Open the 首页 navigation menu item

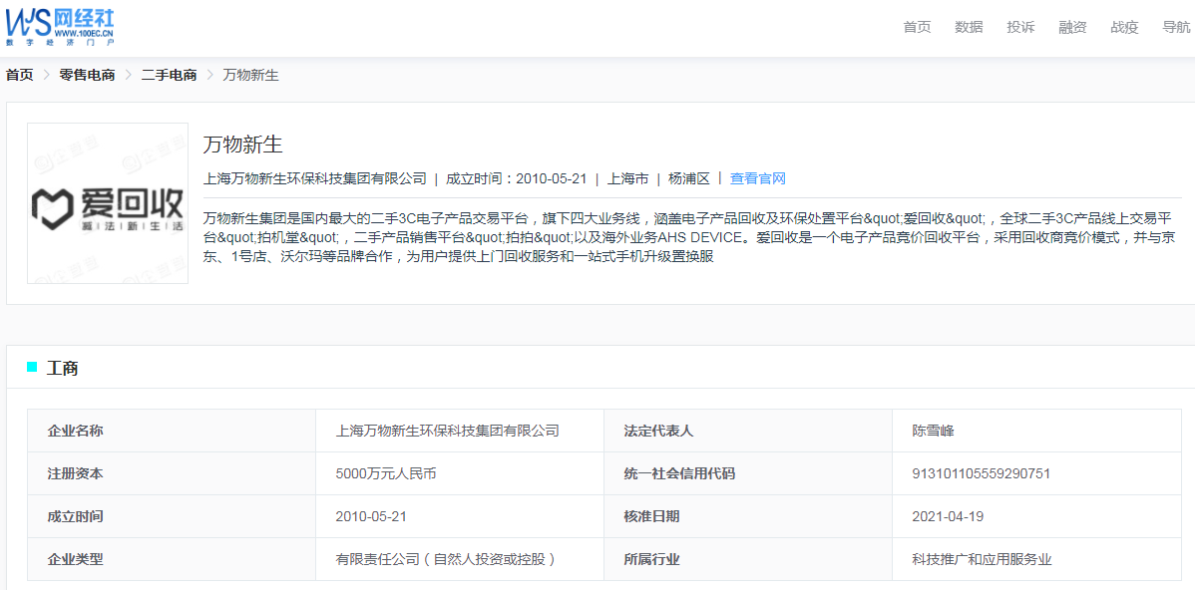tap(918, 27)
